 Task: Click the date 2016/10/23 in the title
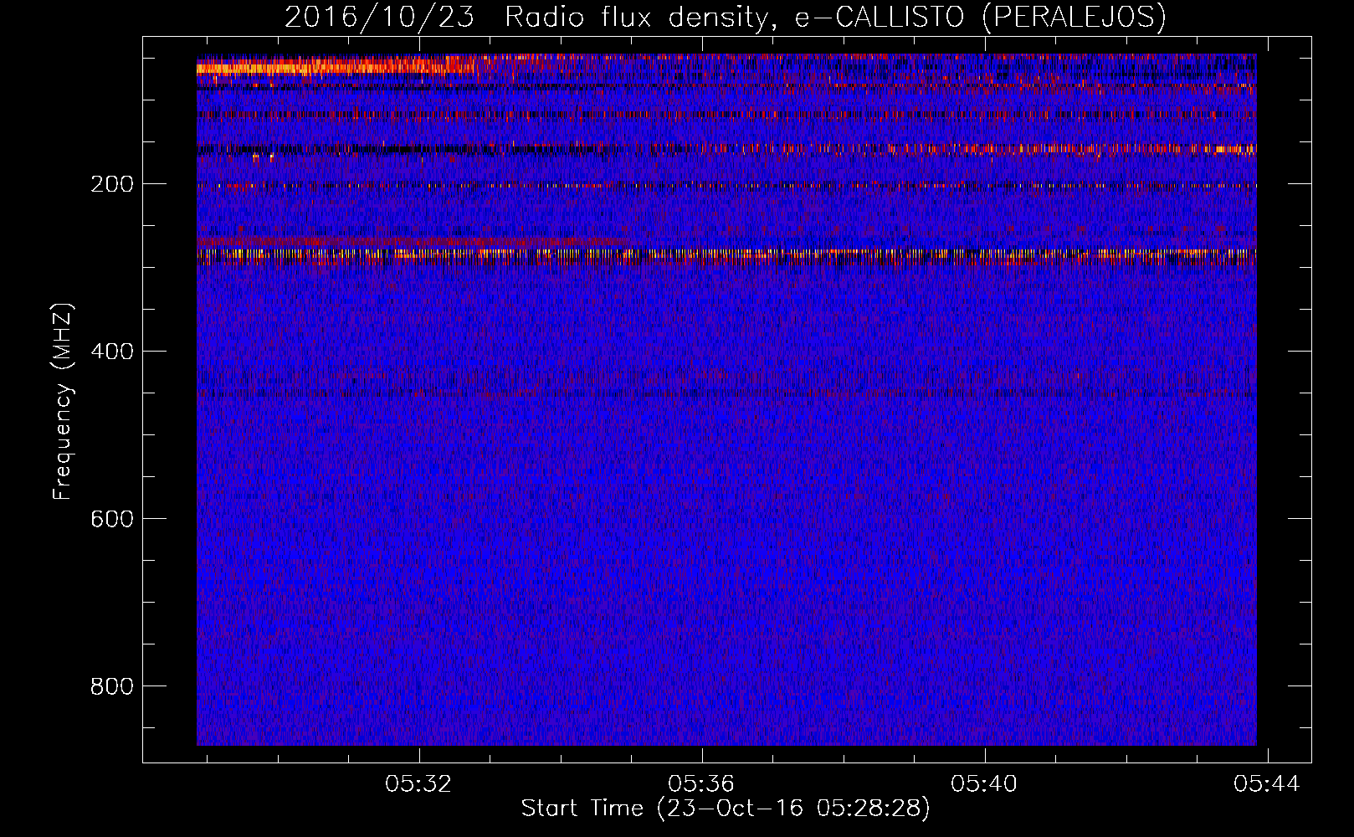[x=379, y=18]
